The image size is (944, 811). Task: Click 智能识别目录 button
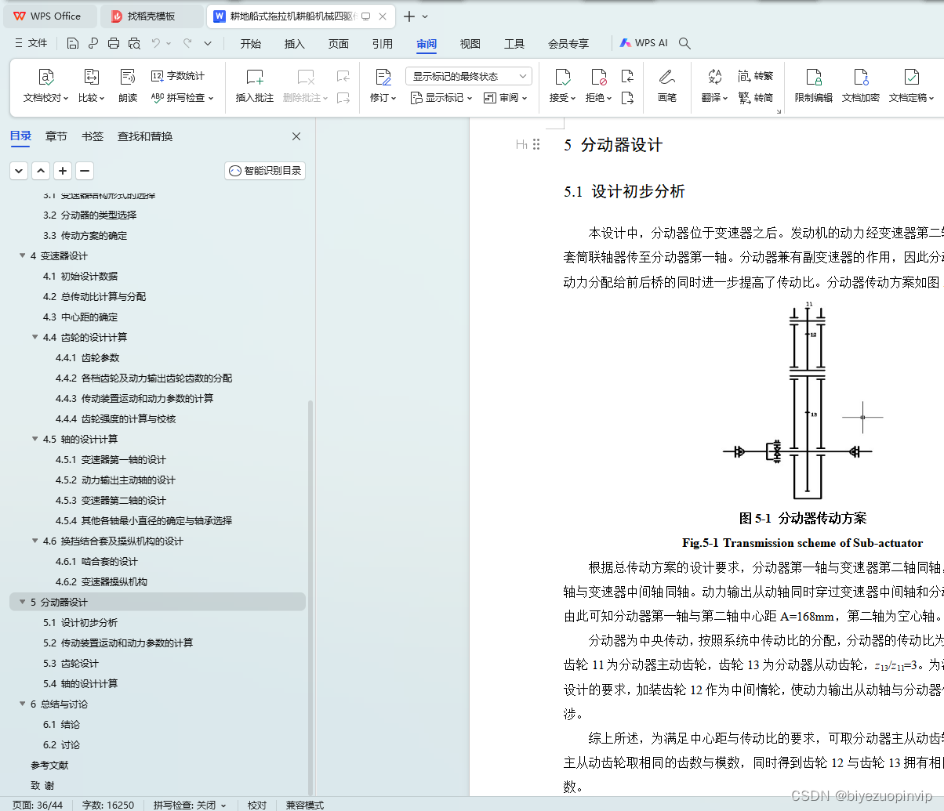tap(265, 170)
